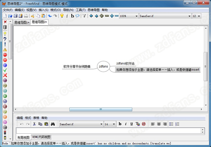
Task: Open the 工具(T) menu
Action: (x=81, y=10)
